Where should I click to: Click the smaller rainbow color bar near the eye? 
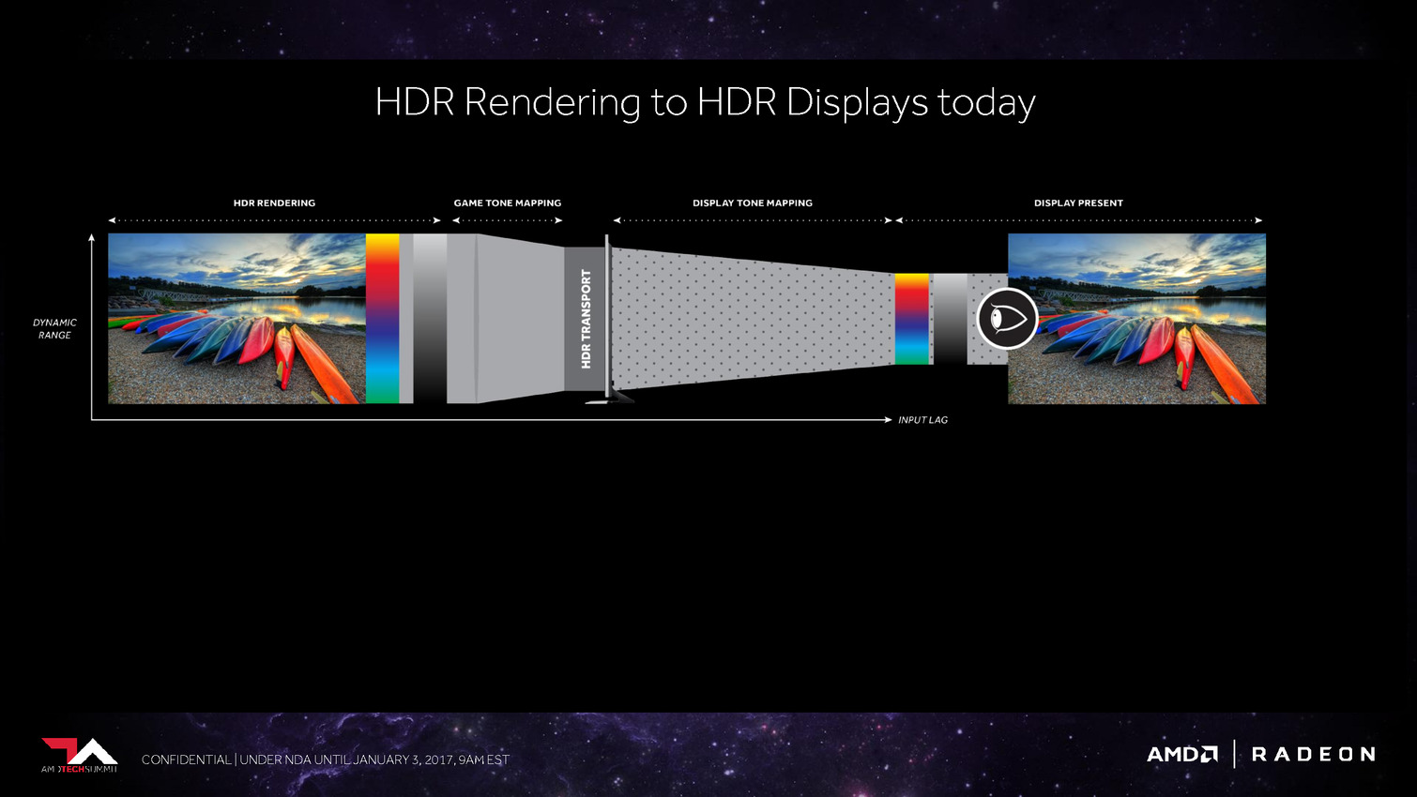[911, 319]
